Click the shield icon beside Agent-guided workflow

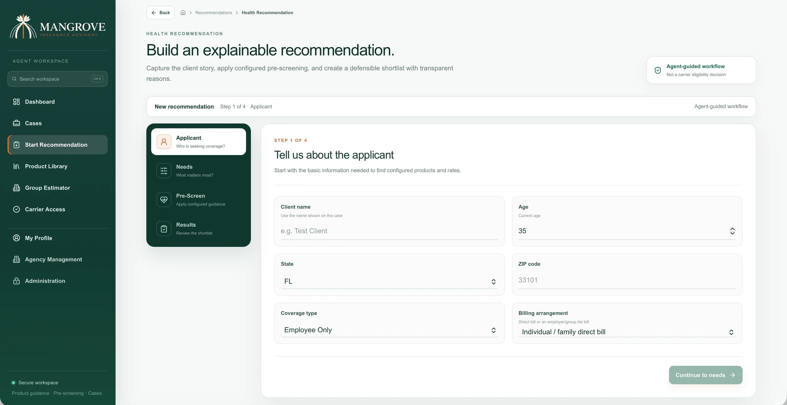tap(657, 70)
